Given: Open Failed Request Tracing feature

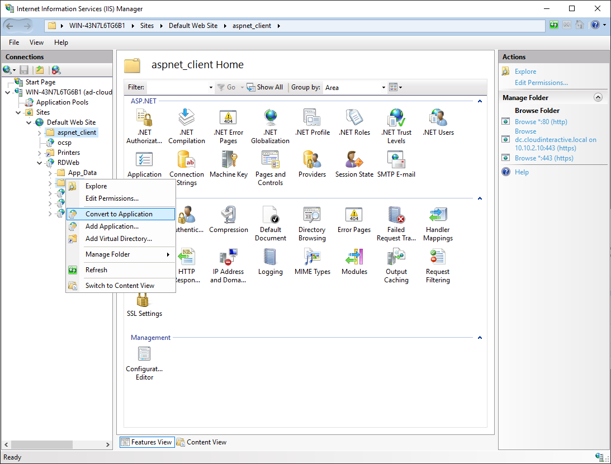Looking at the screenshot, I should click(x=396, y=224).
